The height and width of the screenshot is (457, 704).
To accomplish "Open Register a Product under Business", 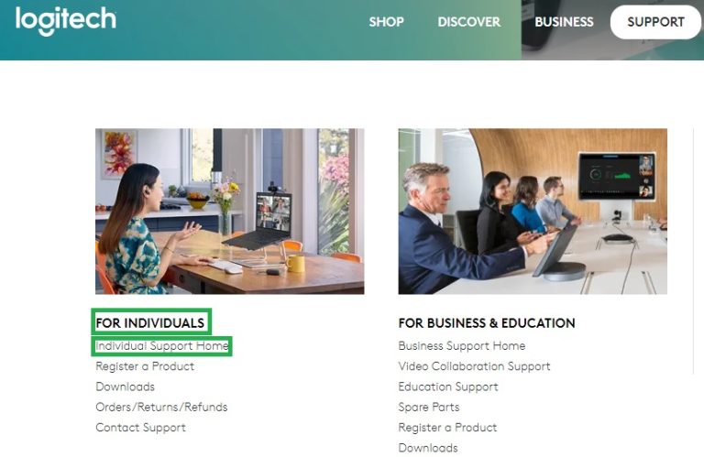I will (447, 428).
